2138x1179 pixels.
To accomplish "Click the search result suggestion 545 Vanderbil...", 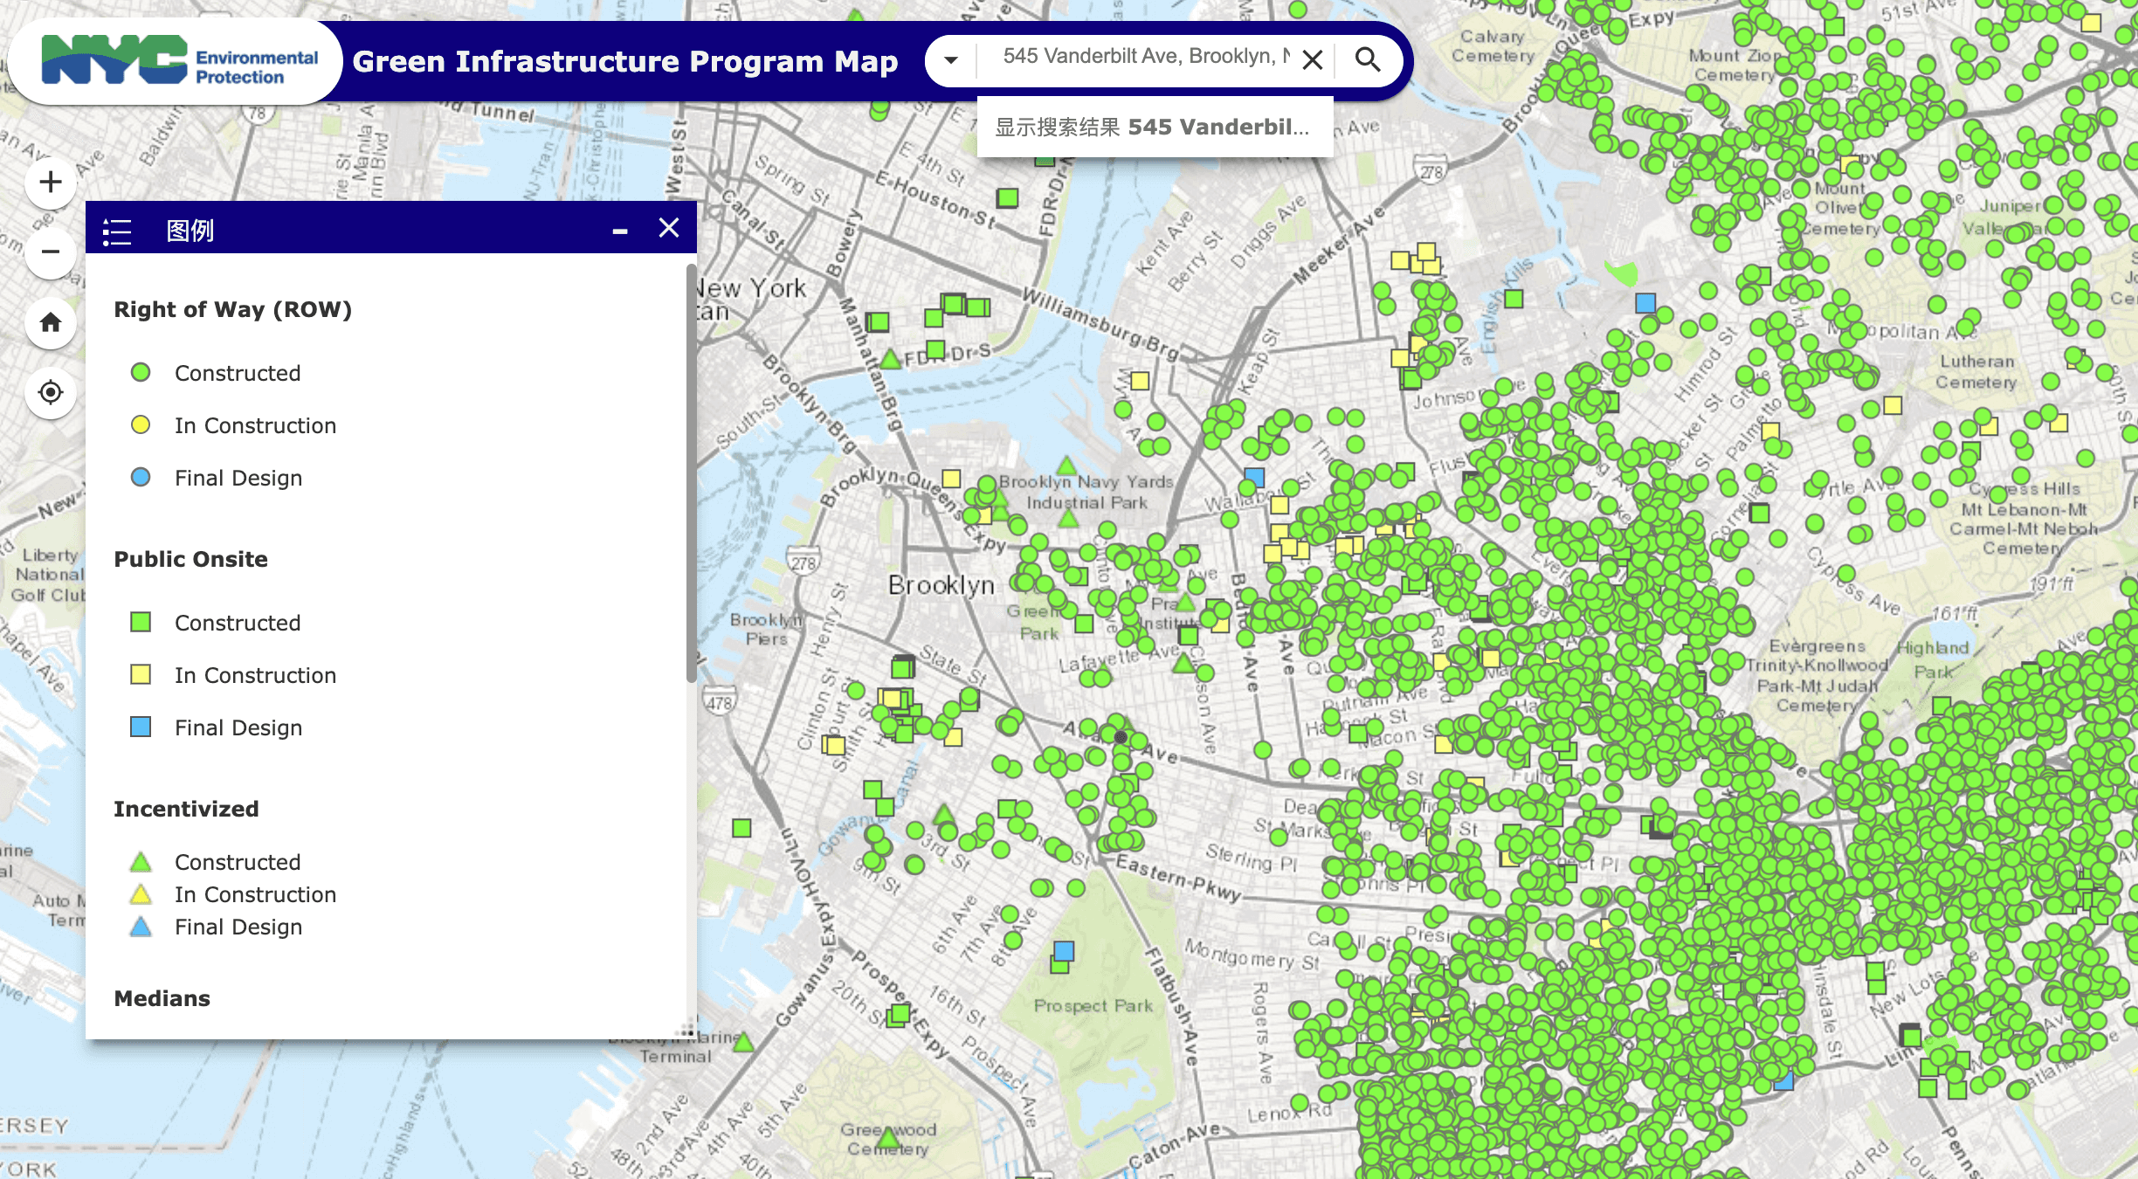I will coord(1153,128).
